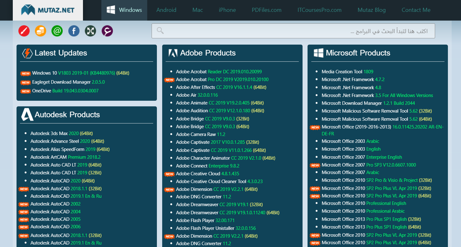Open Adobe Flash Player Unistaller link

[216, 228]
